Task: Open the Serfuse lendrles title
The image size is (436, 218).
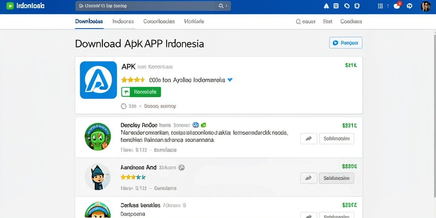Action: 141,205
